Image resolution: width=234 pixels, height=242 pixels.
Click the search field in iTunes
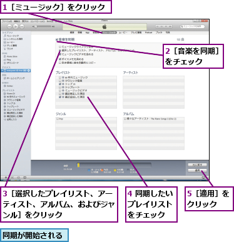click(192, 26)
